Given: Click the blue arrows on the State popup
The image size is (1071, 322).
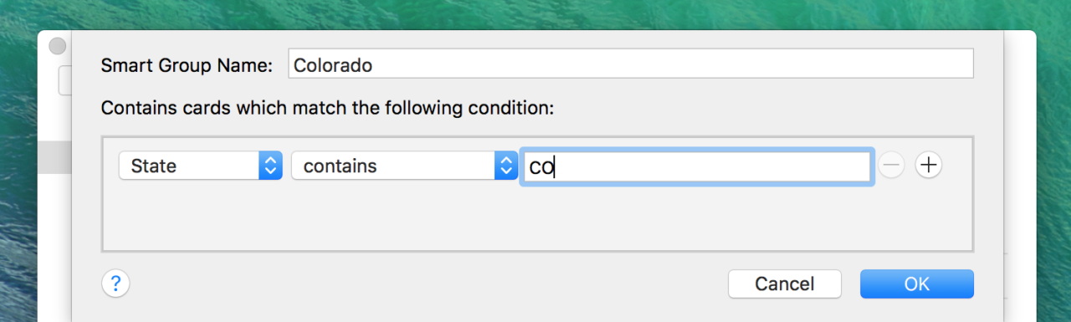Looking at the screenshot, I should click(270, 166).
